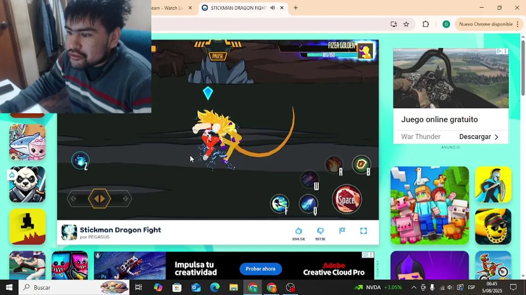Image resolution: width=526 pixels, height=295 pixels.
Task: Use the B shield skill icon
Action: pos(361,164)
